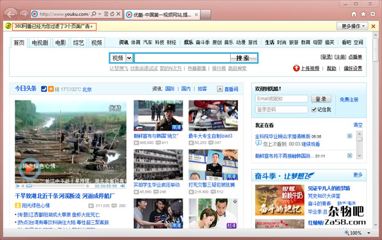Dismiss the 360 ad-filter notification bar
This screenshot has height=240, width=382.
(x=373, y=26)
